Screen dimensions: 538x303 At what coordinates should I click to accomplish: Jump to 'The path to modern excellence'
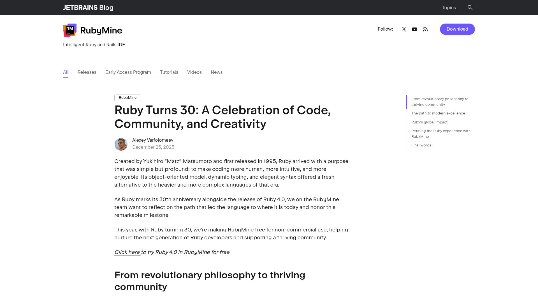tap(438, 113)
